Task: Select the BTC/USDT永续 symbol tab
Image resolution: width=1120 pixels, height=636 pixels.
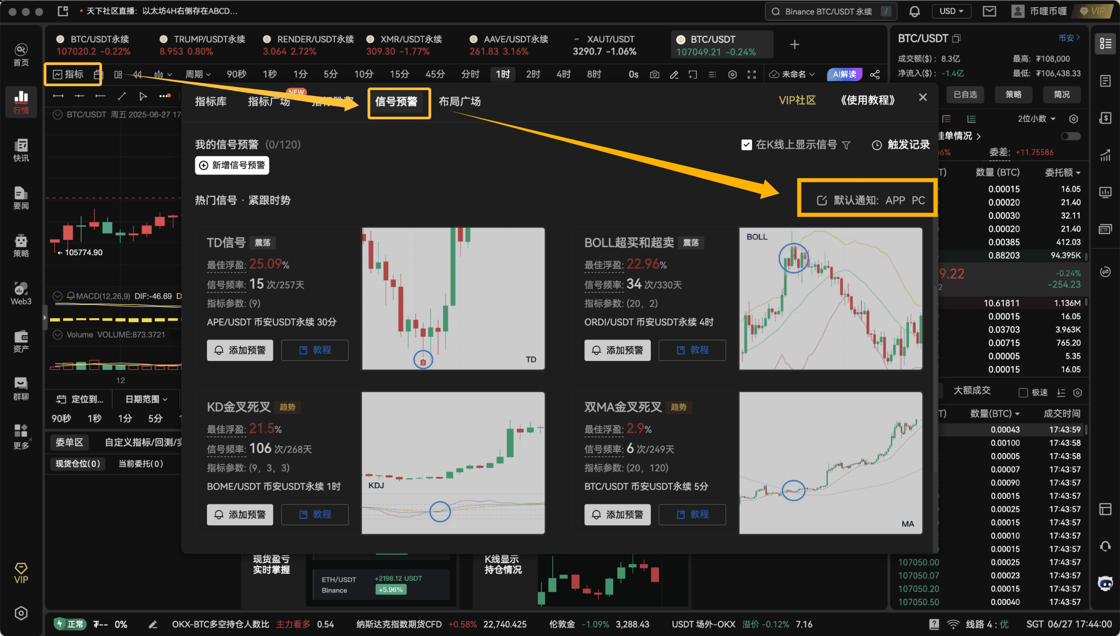Action: [93, 45]
